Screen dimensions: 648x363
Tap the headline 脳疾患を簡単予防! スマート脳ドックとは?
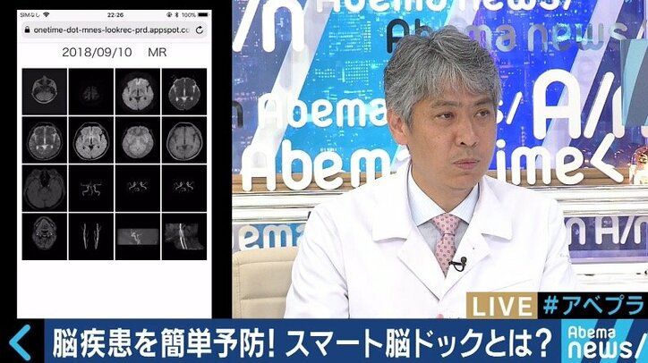302,342
